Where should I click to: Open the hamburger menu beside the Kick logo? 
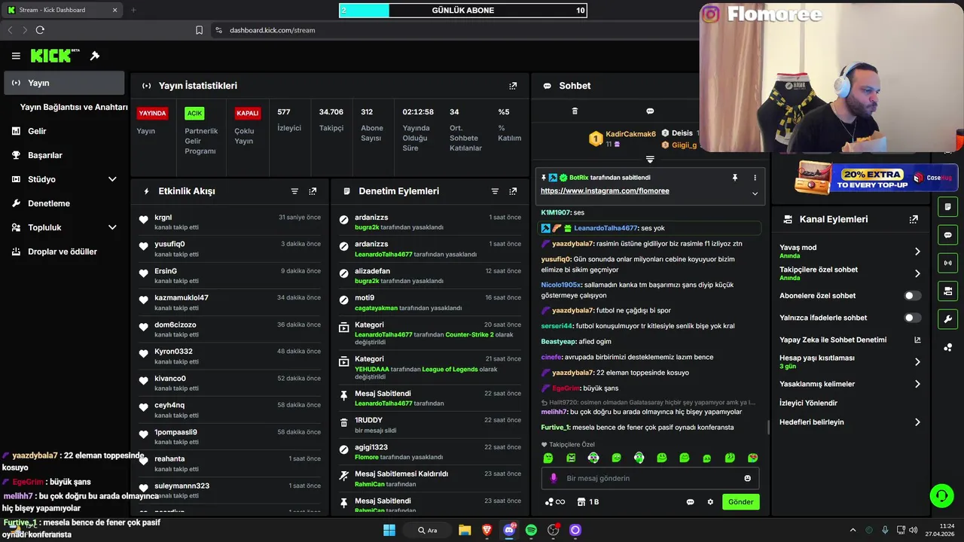coord(16,56)
